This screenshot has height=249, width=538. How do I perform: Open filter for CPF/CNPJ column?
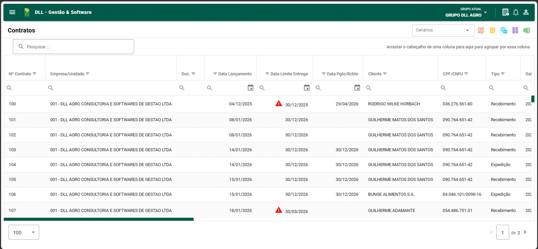coord(466,74)
